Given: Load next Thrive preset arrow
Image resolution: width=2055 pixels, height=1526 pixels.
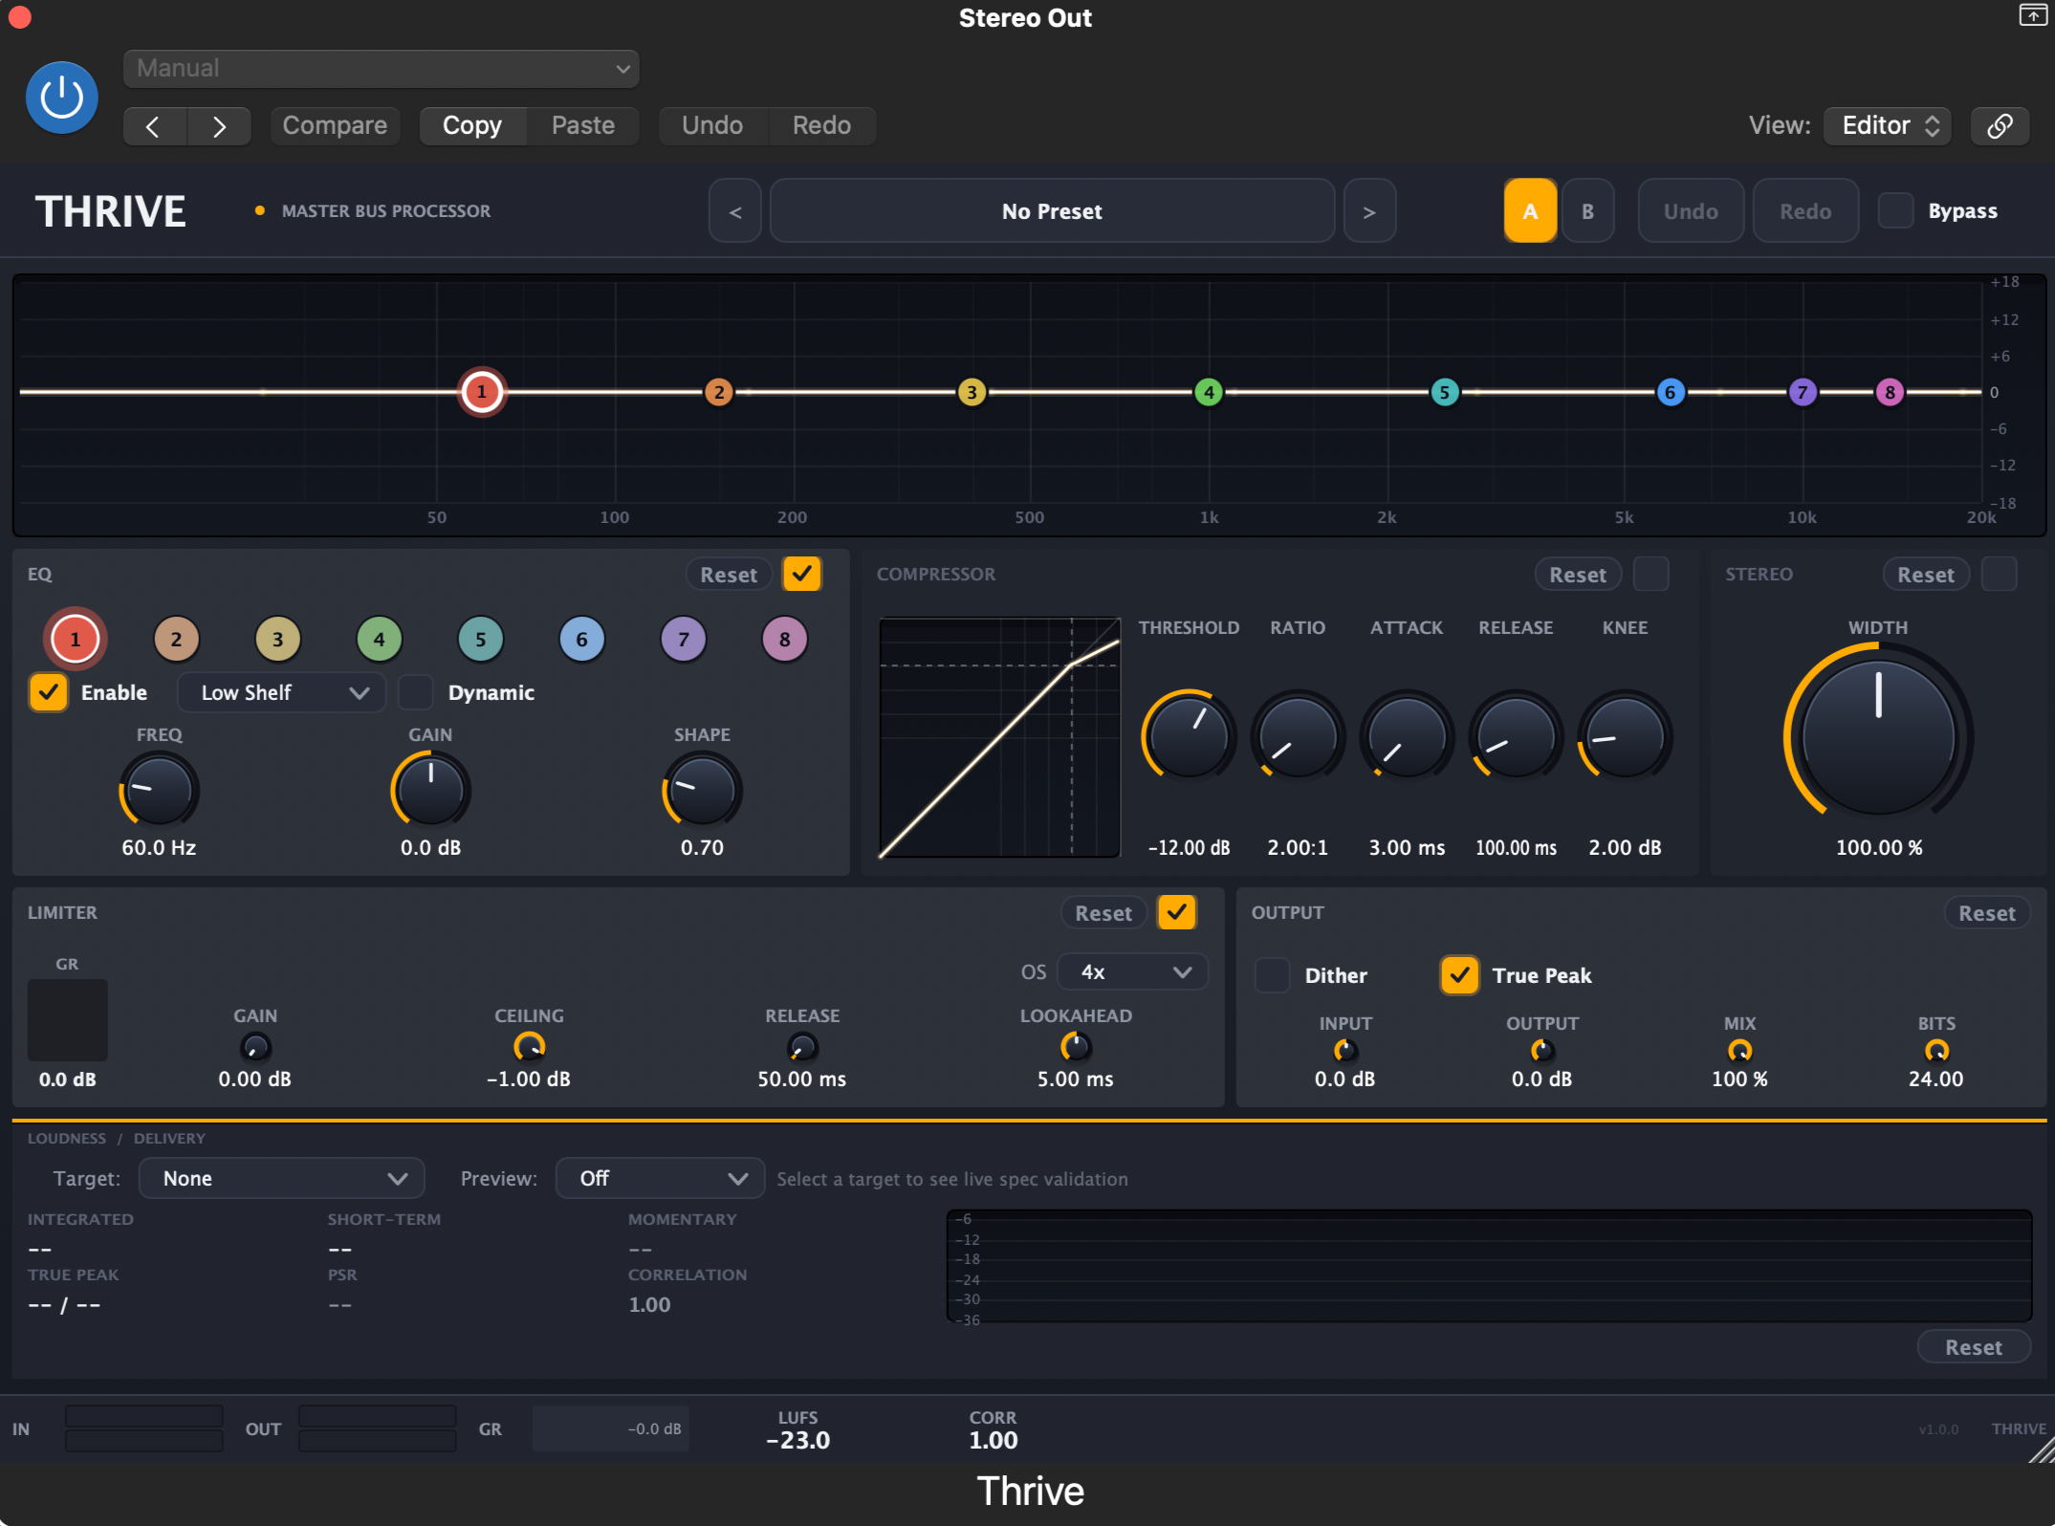Looking at the screenshot, I should [x=1369, y=211].
